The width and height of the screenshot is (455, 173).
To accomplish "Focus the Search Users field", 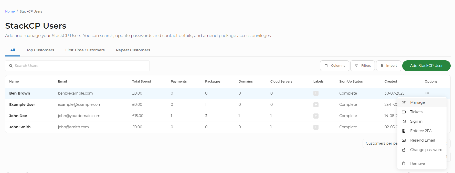I will coord(77,66).
